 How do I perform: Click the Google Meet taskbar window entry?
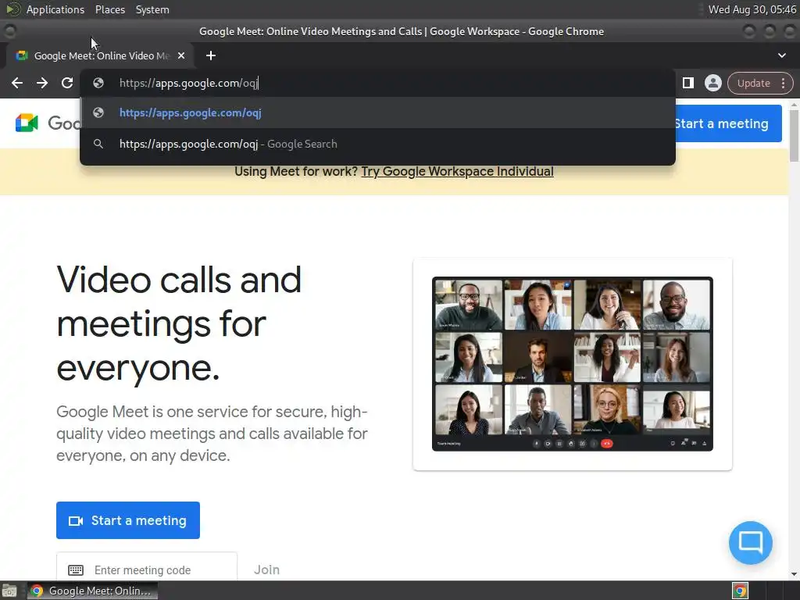(92, 591)
